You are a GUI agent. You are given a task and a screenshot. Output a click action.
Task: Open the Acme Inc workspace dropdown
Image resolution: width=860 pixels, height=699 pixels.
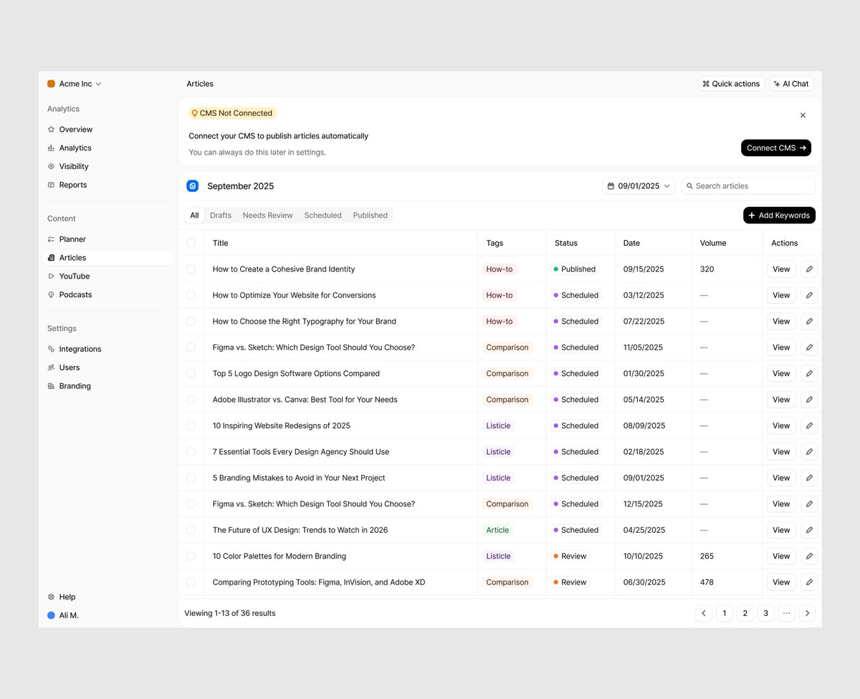(x=75, y=84)
